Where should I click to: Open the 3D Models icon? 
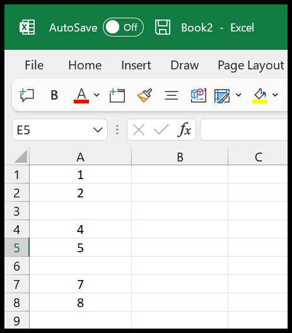click(x=199, y=95)
